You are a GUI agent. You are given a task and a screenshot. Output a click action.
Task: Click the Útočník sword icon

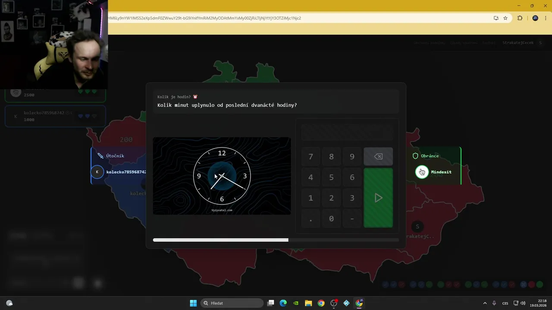[100, 156]
